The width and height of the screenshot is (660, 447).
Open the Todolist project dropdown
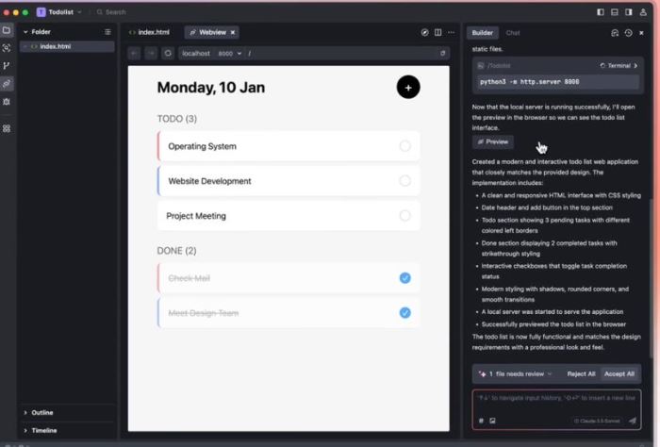click(x=59, y=12)
